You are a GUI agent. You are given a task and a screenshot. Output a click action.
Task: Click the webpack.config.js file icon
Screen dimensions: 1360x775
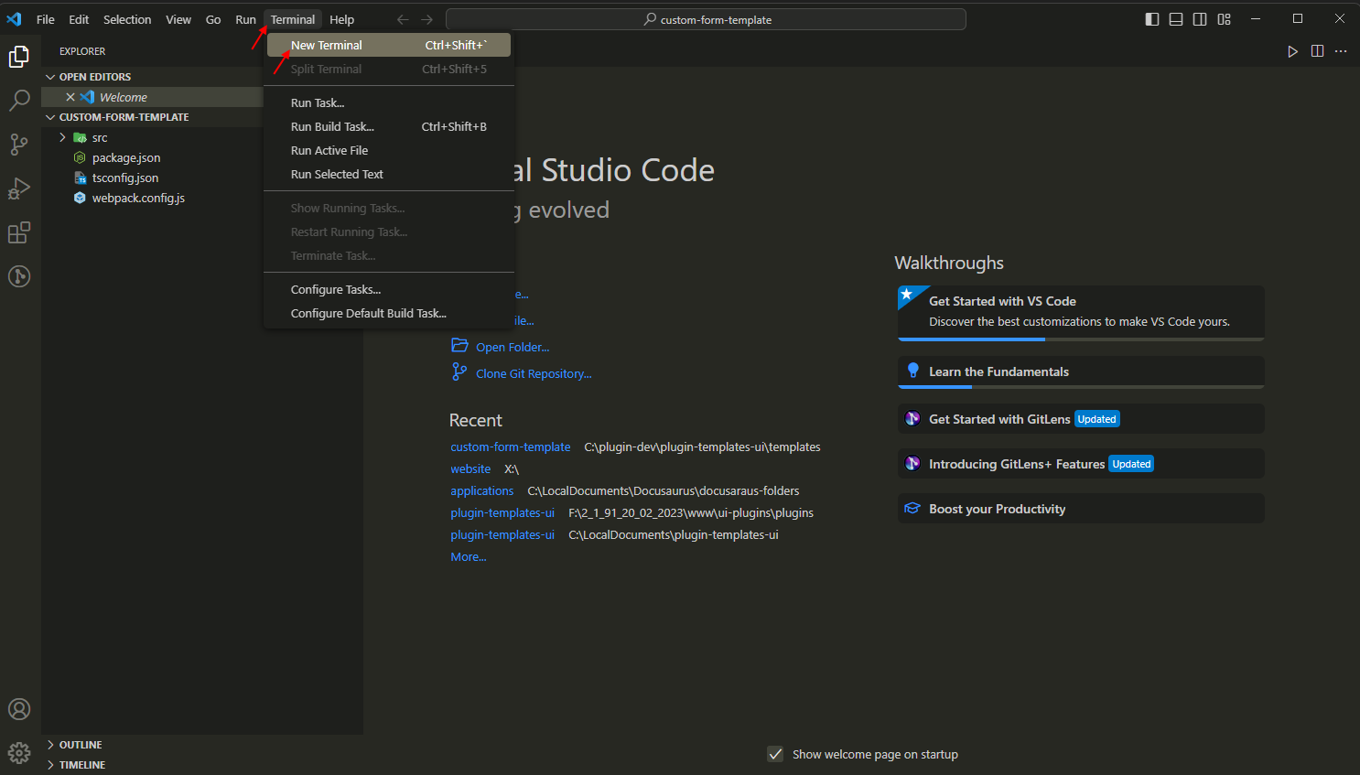pyautogui.click(x=80, y=199)
